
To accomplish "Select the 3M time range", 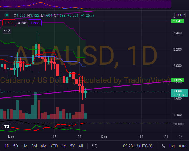I will [x=34, y=146].
